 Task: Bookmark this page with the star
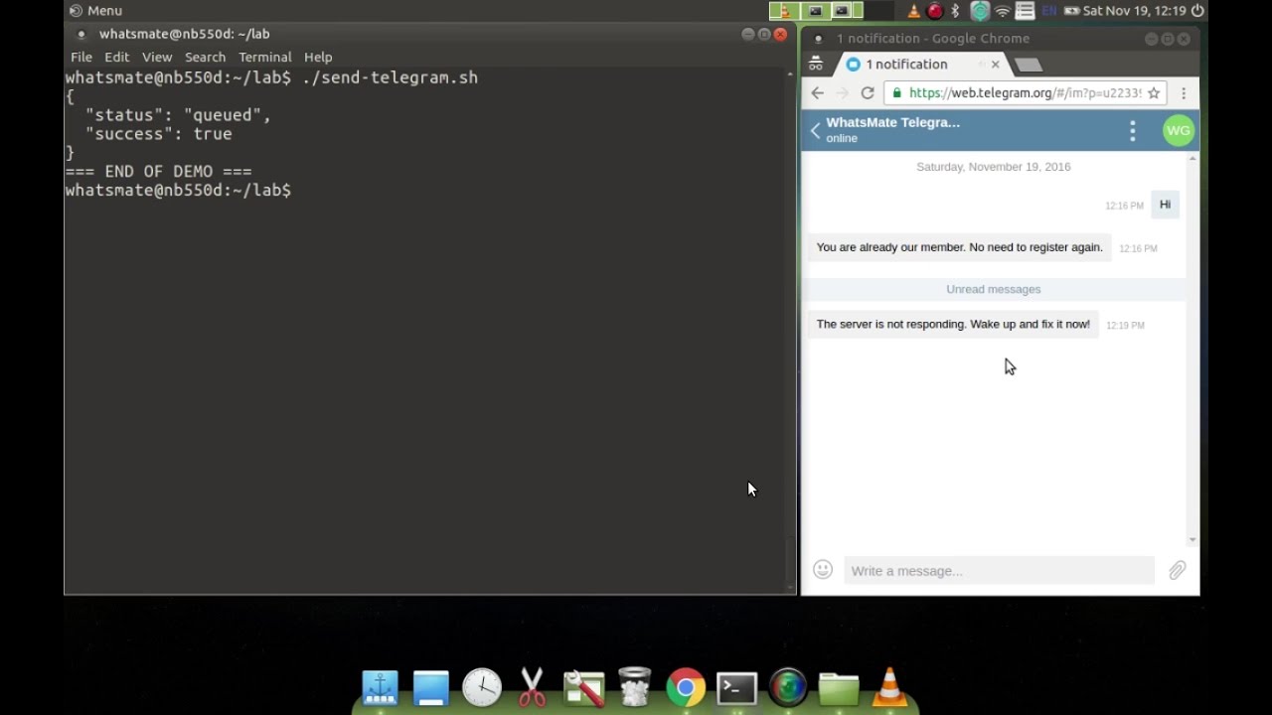pos(1154,92)
